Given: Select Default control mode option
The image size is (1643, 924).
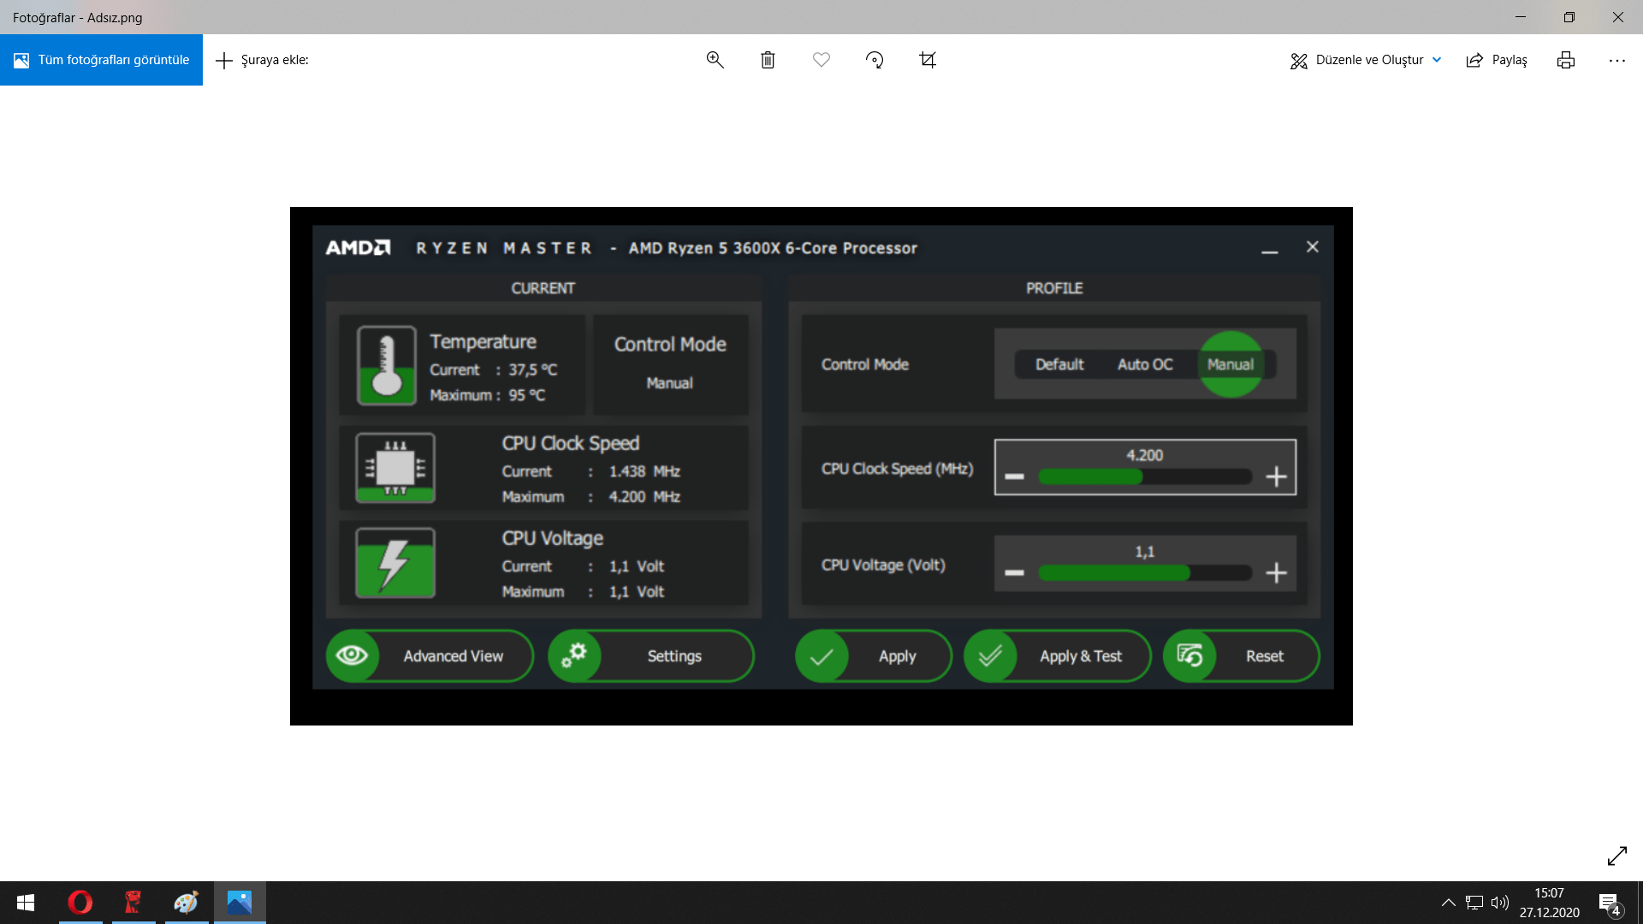Looking at the screenshot, I should coord(1059,364).
